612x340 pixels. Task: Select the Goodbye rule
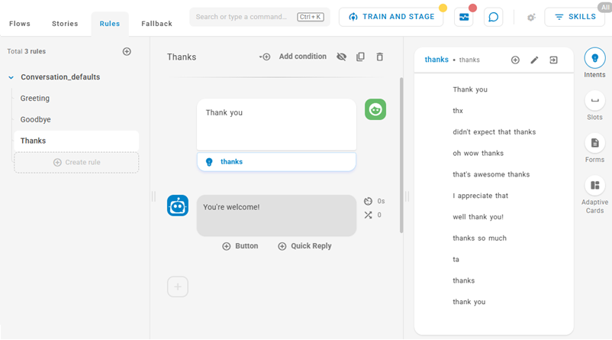point(36,119)
